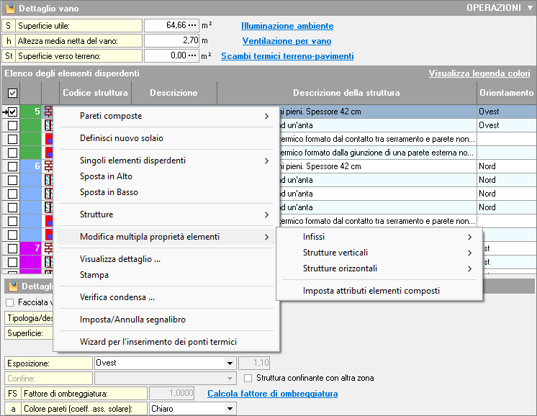Expand the Infissi submenu
Screen dimensions: 537x416
(x=379, y=237)
